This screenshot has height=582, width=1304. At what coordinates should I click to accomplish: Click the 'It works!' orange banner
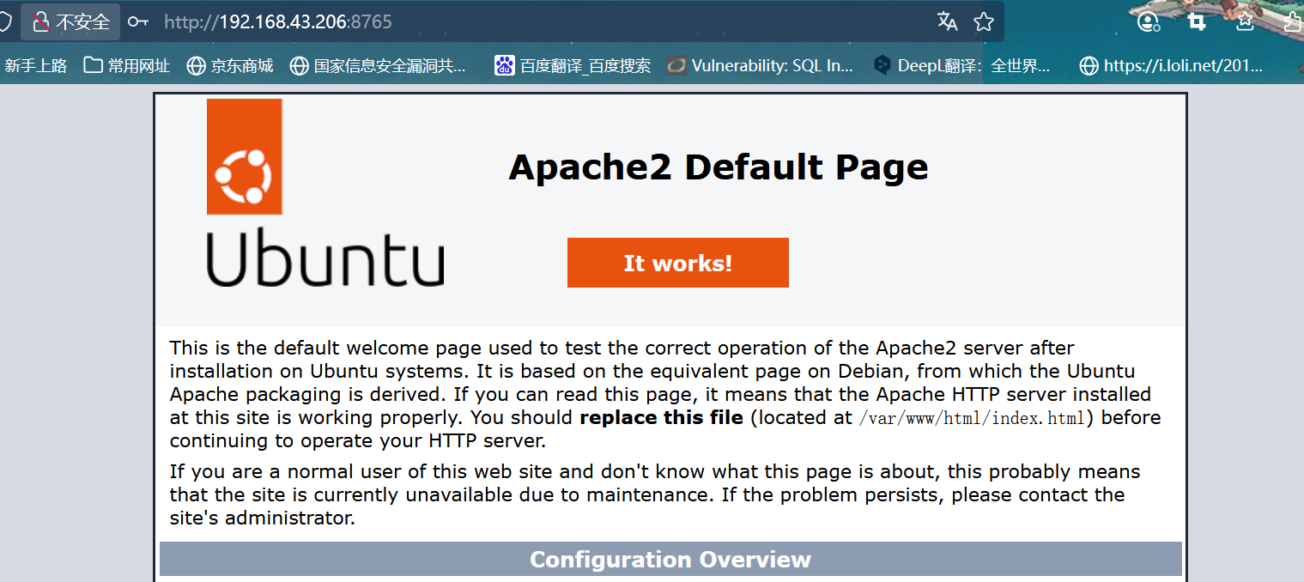click(678, 263)
